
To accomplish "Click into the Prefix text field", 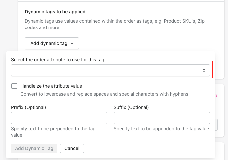I will (x=59, y=118).
